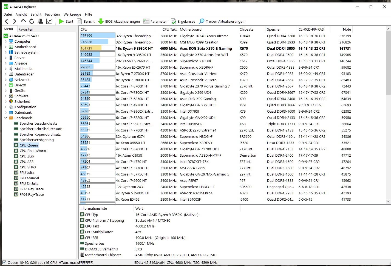The height and width of the screenshot is (266, 391).
Task: Open the Ansicht menu
Action: point(21,14)
